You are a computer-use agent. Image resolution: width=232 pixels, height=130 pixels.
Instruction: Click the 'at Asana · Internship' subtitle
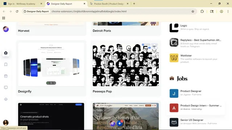[191, 109]
